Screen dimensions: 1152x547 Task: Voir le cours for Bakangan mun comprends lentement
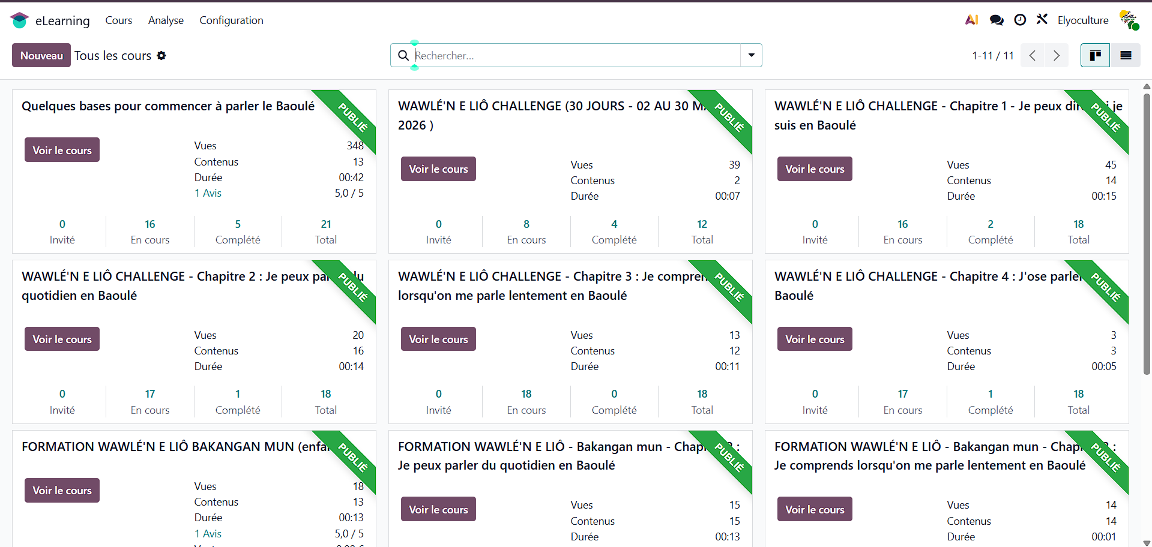[x=815, y=509]
